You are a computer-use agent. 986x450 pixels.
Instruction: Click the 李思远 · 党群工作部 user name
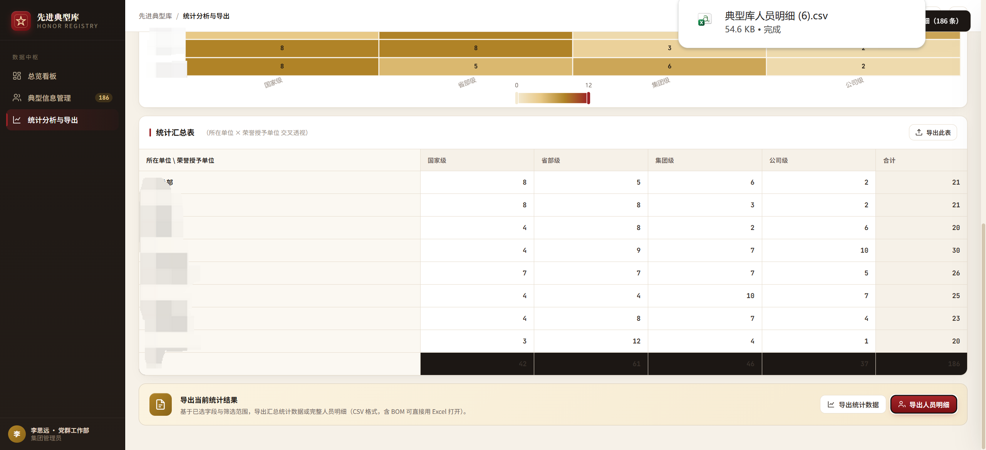click(60, 430)
